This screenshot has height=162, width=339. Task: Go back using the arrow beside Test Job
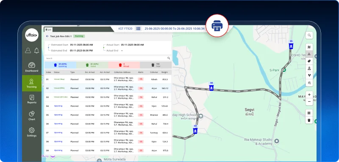tap(47, 36)
